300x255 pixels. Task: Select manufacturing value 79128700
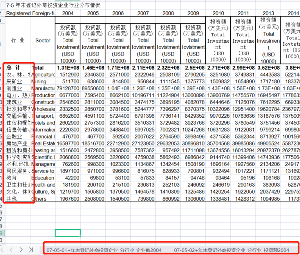coord(68,88)
